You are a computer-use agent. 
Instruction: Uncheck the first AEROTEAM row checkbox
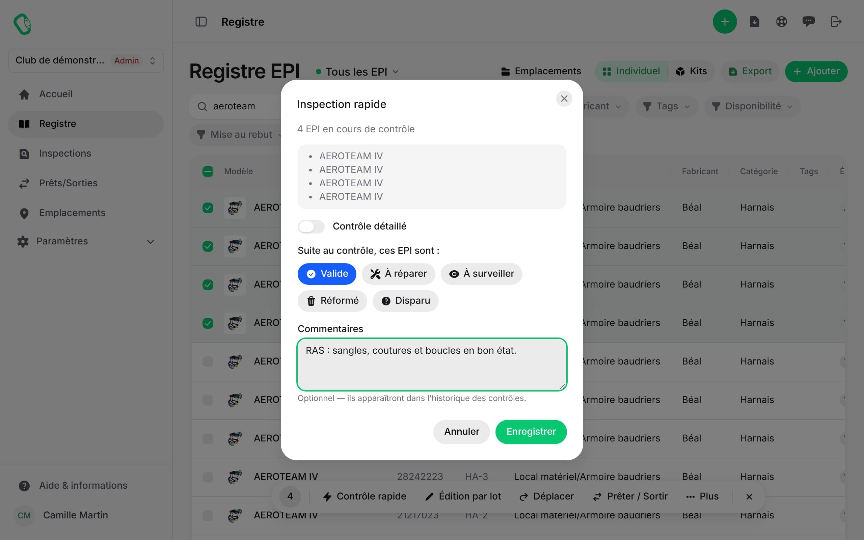(208, 208)
